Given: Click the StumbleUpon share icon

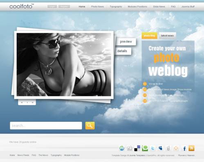Looking at the screenshot, I should (x=122, y=148).
